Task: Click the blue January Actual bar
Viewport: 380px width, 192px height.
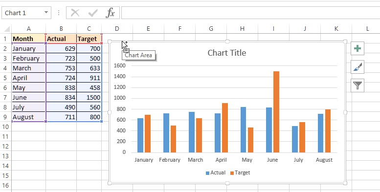Action: (140, 135)
